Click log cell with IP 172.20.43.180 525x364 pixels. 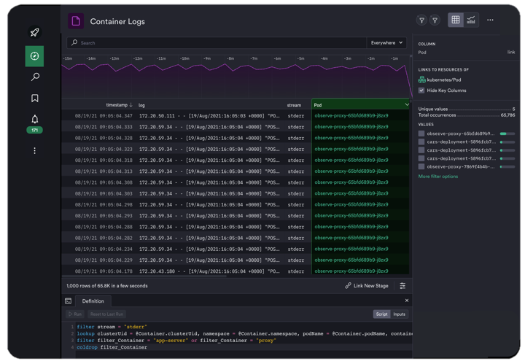click(x=209, y=271)
